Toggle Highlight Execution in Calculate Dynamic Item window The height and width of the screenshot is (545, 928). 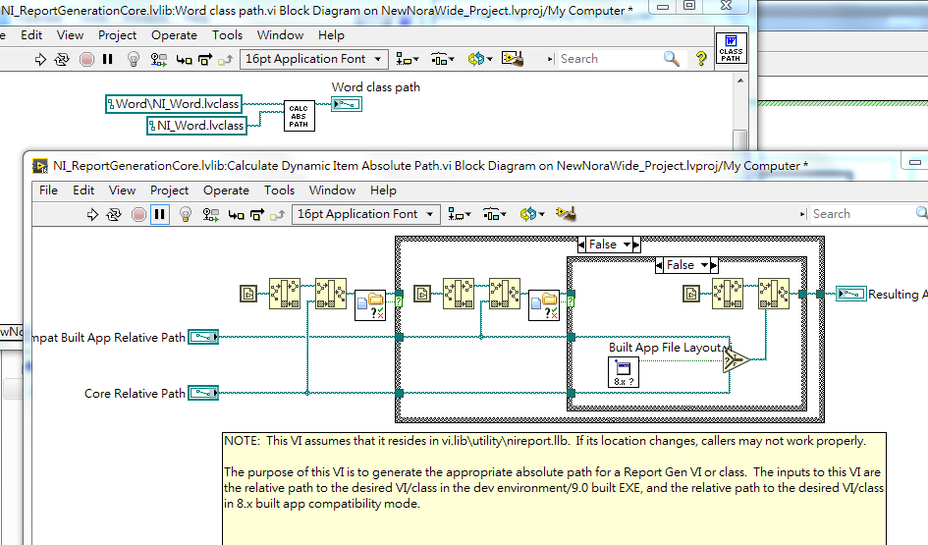tap(186, 214)
